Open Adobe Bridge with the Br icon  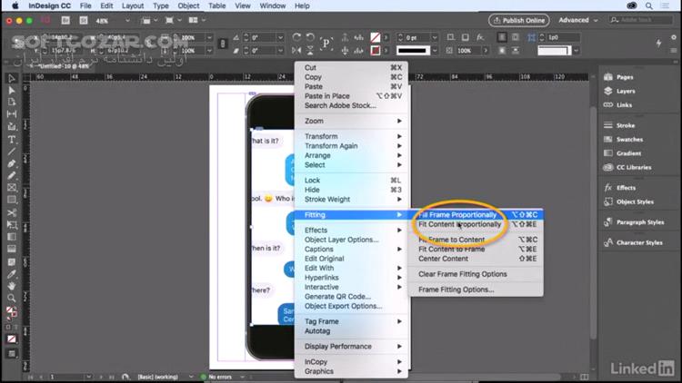pos(65,20)
